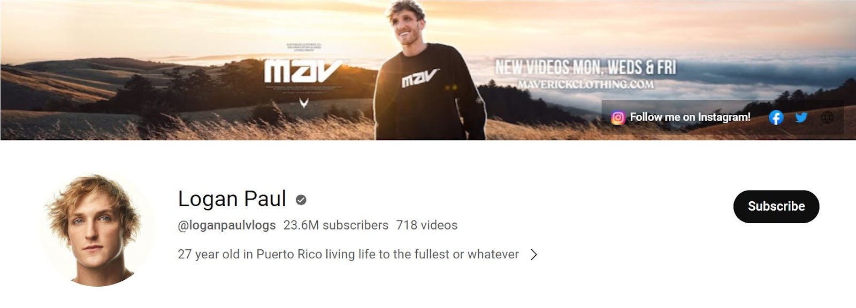Click the 23.6M subscribers count
Image resolution: width=856 pixels, height=308 pixels.
click(x=336, y=225)
